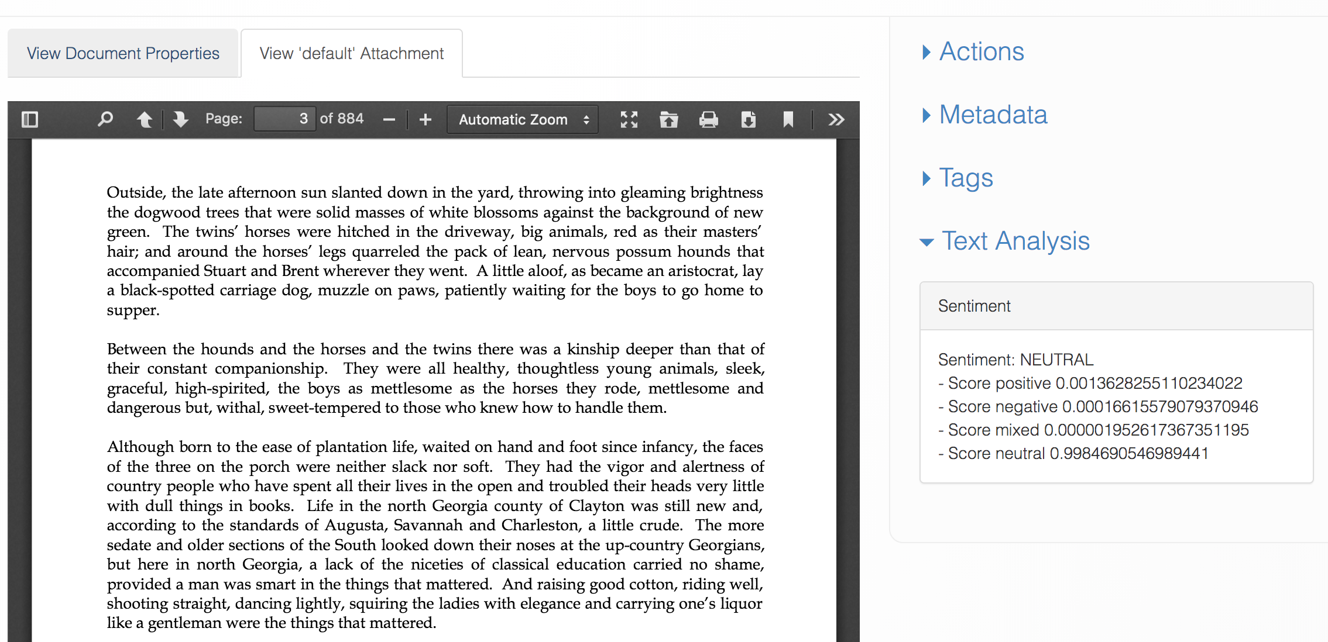
Task: Toggle the PDF viewer sidebar
Action: (30, 119)
